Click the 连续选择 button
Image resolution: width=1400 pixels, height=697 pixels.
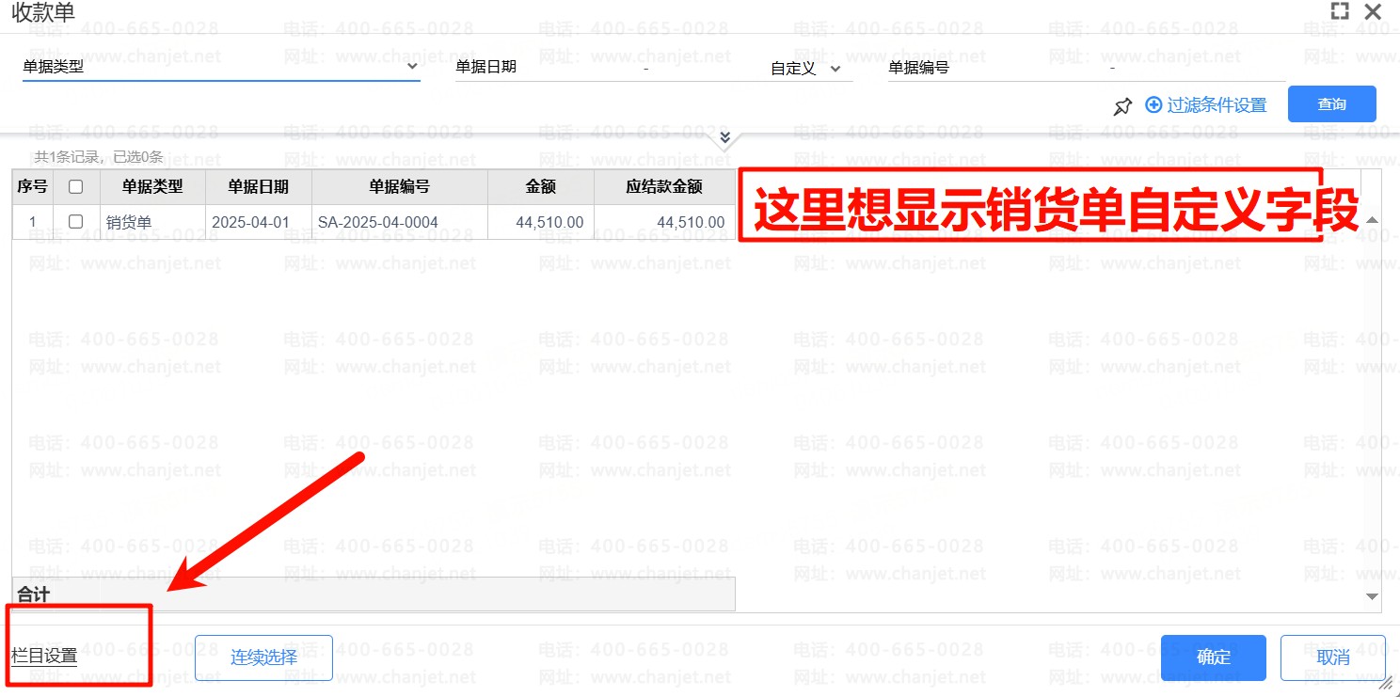pyautogui.click(x=263, y=657)
